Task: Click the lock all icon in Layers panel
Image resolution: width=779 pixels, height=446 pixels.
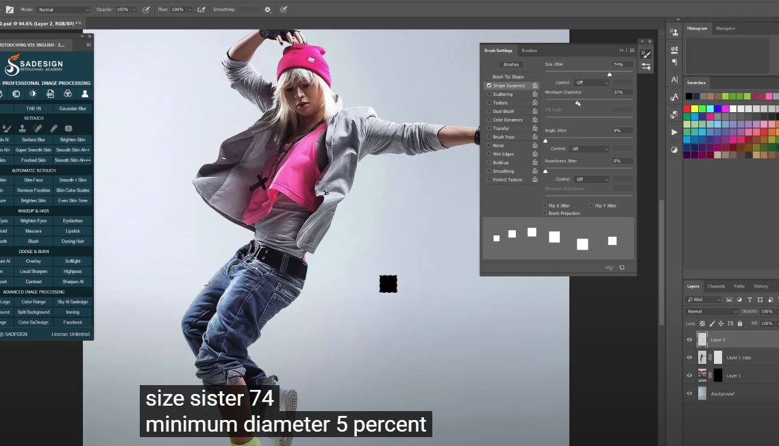Action: pos(740,324)
